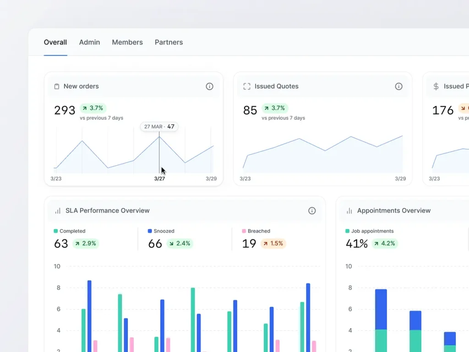Click the New orders 3.7% badge

coord(93,108)
